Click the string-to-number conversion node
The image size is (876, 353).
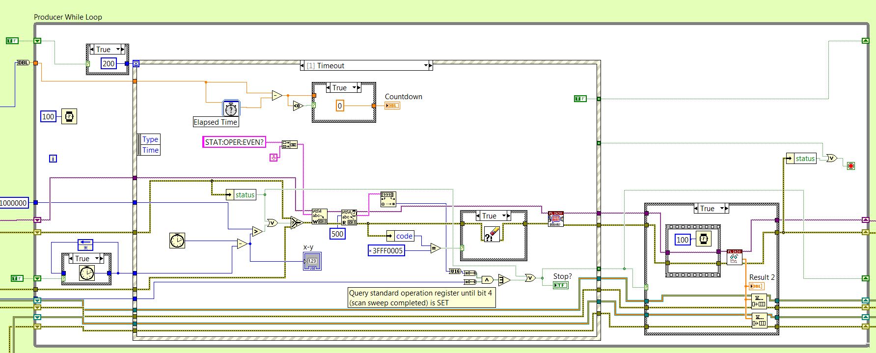tap(388, 199)
